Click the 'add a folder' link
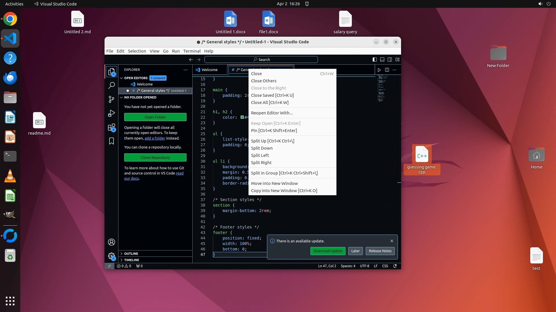The height and width of the screenshot is (312, 556). pos(155,138)
